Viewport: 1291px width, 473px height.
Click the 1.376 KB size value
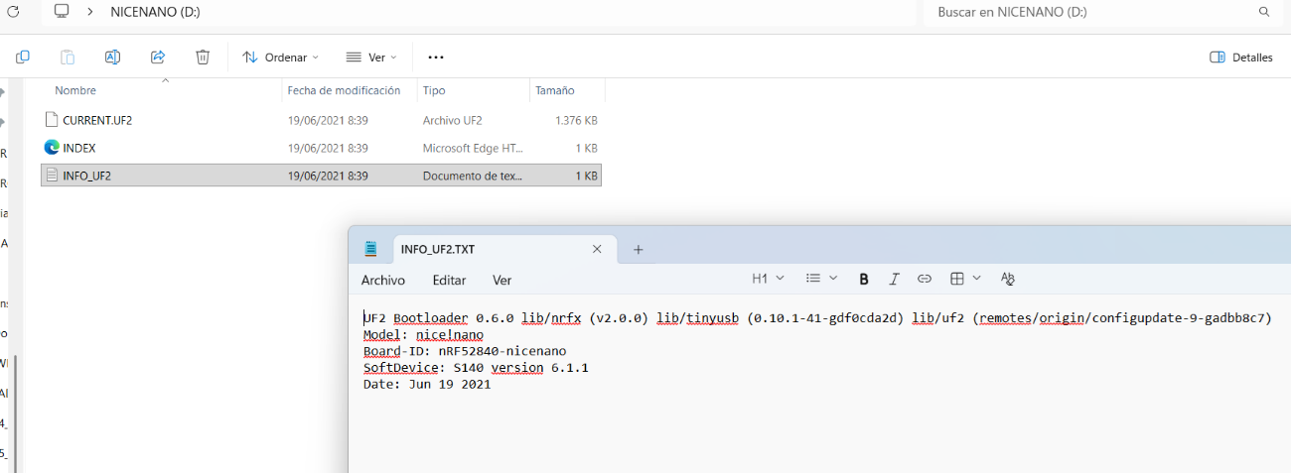pyautogui.click(x=576, y=120)
